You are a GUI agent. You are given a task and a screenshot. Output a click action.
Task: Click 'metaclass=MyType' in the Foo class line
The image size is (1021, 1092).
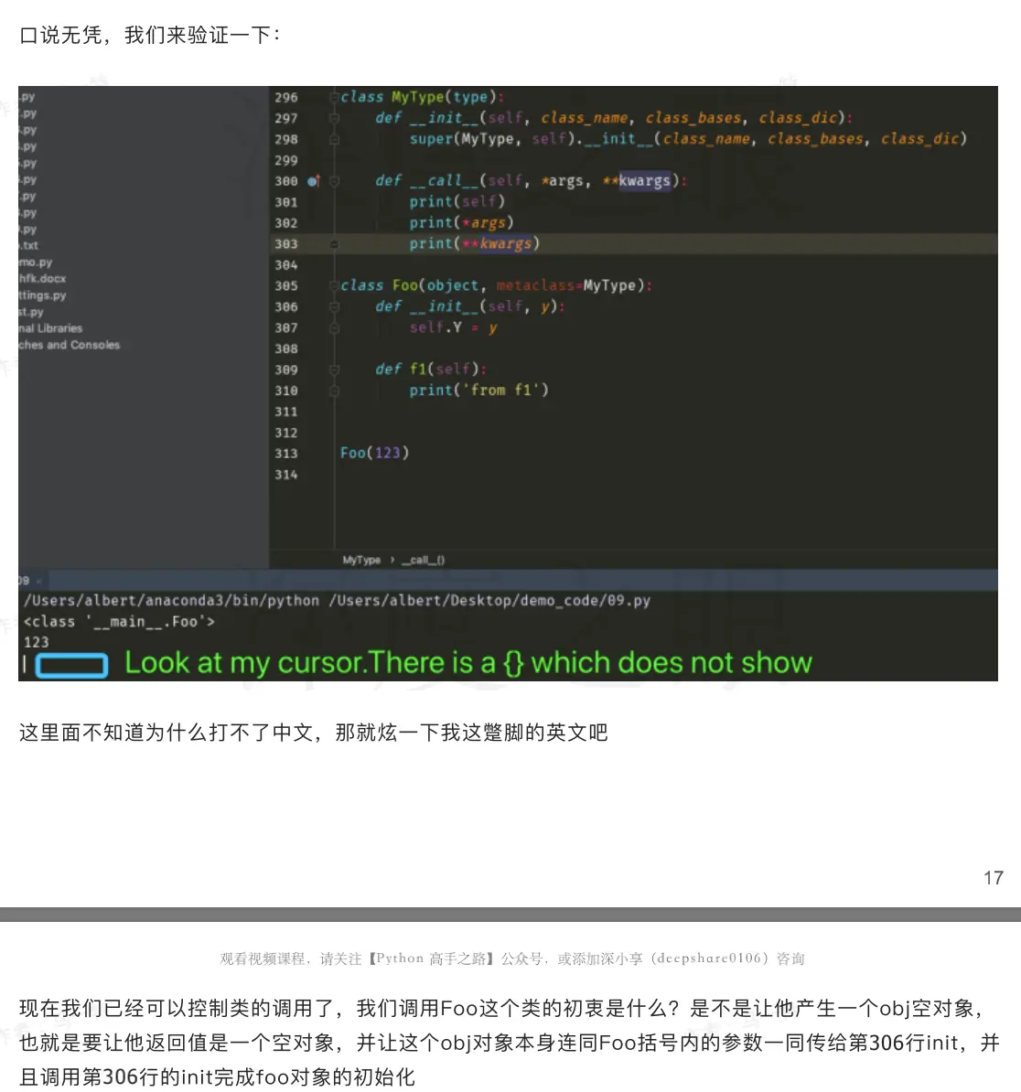click(x=565, y=285)
